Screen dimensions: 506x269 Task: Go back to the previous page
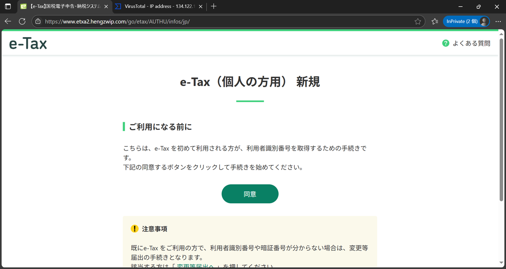[8, 21]
